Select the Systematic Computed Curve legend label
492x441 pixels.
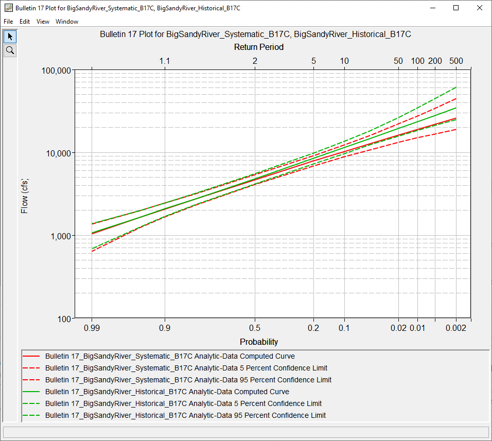tap(170, 356)
